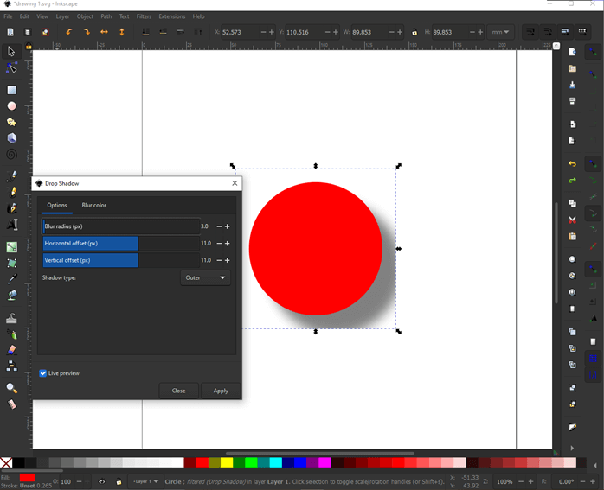Select the Ellipse circle tool
The image size is (604, 490).
point(12,106)
